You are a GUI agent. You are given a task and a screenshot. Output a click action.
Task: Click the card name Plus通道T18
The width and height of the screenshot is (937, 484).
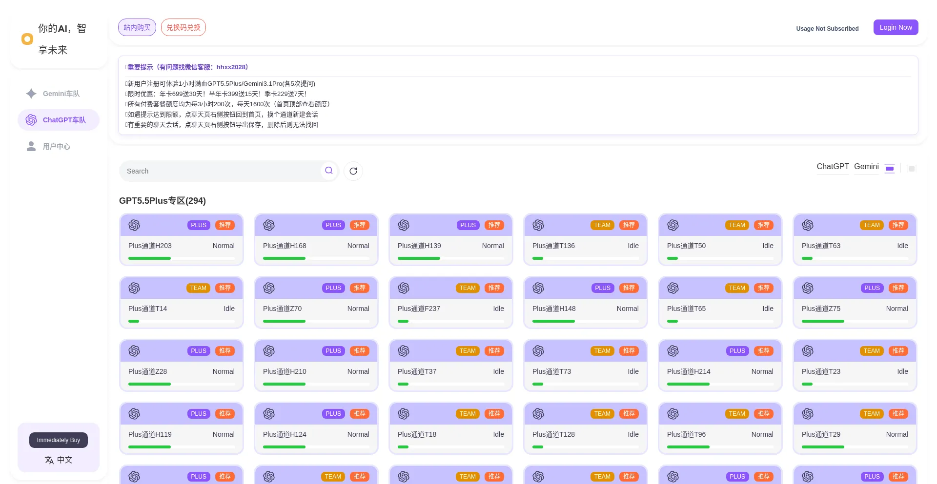(417, 434)
